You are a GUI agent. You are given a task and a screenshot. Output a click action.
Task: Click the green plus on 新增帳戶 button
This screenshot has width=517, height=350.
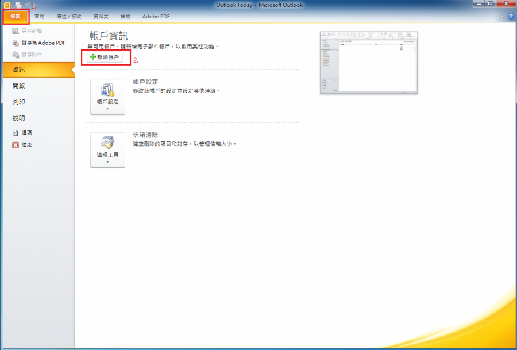93,57
